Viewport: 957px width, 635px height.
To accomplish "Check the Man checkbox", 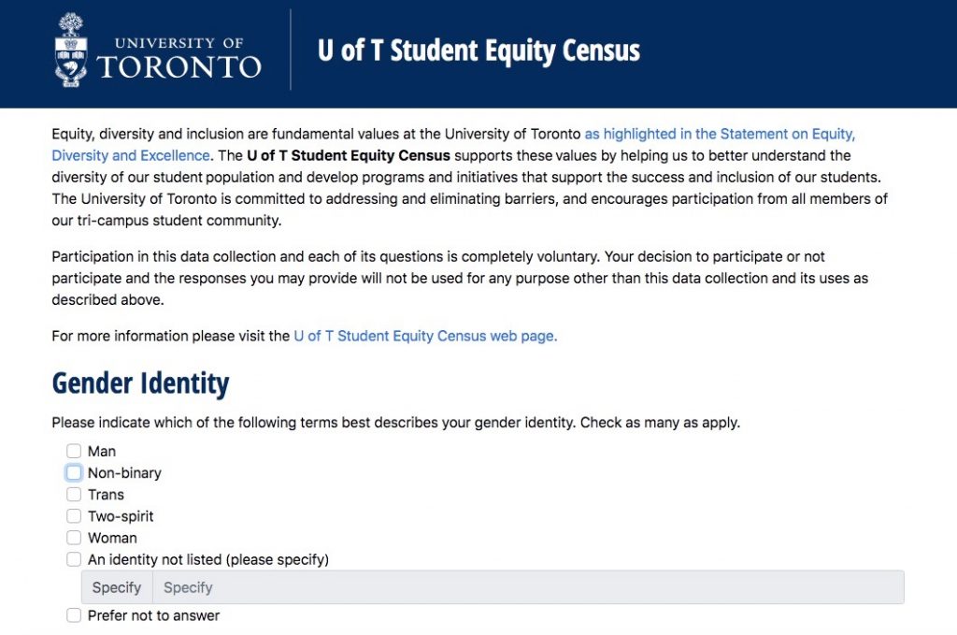I will [74, 452].
